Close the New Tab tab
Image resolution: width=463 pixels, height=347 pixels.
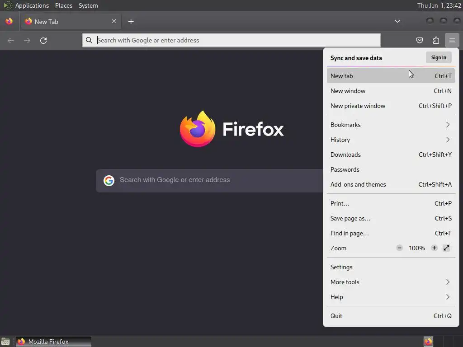(114, 21)
